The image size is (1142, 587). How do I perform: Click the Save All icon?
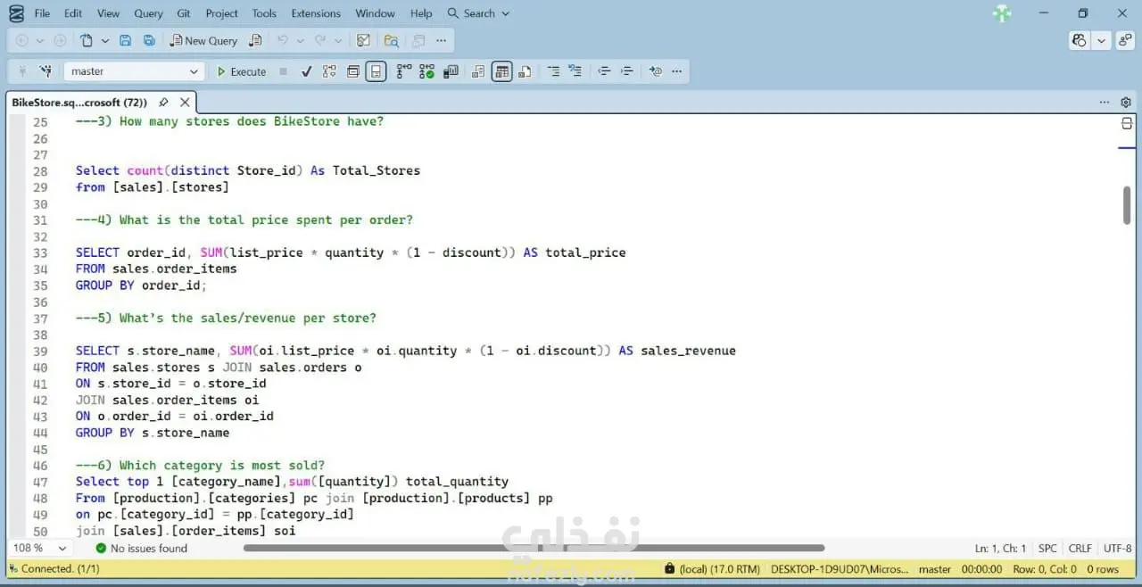point(149,40)
